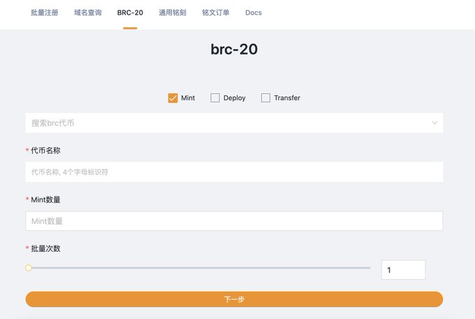
Task: Click into the 搜索brc代币 search box
Action: [x=224, y=123]
